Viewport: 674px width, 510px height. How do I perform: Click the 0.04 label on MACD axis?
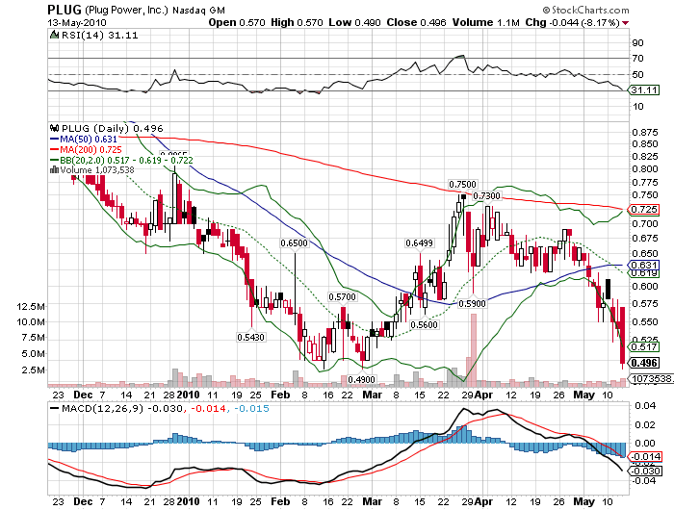[x=645, y=405]
